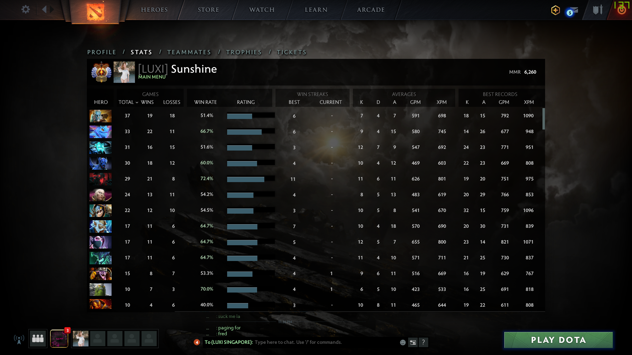Click the question mark help icon near chat
632x355 pixels.
(x=424, y=342)
